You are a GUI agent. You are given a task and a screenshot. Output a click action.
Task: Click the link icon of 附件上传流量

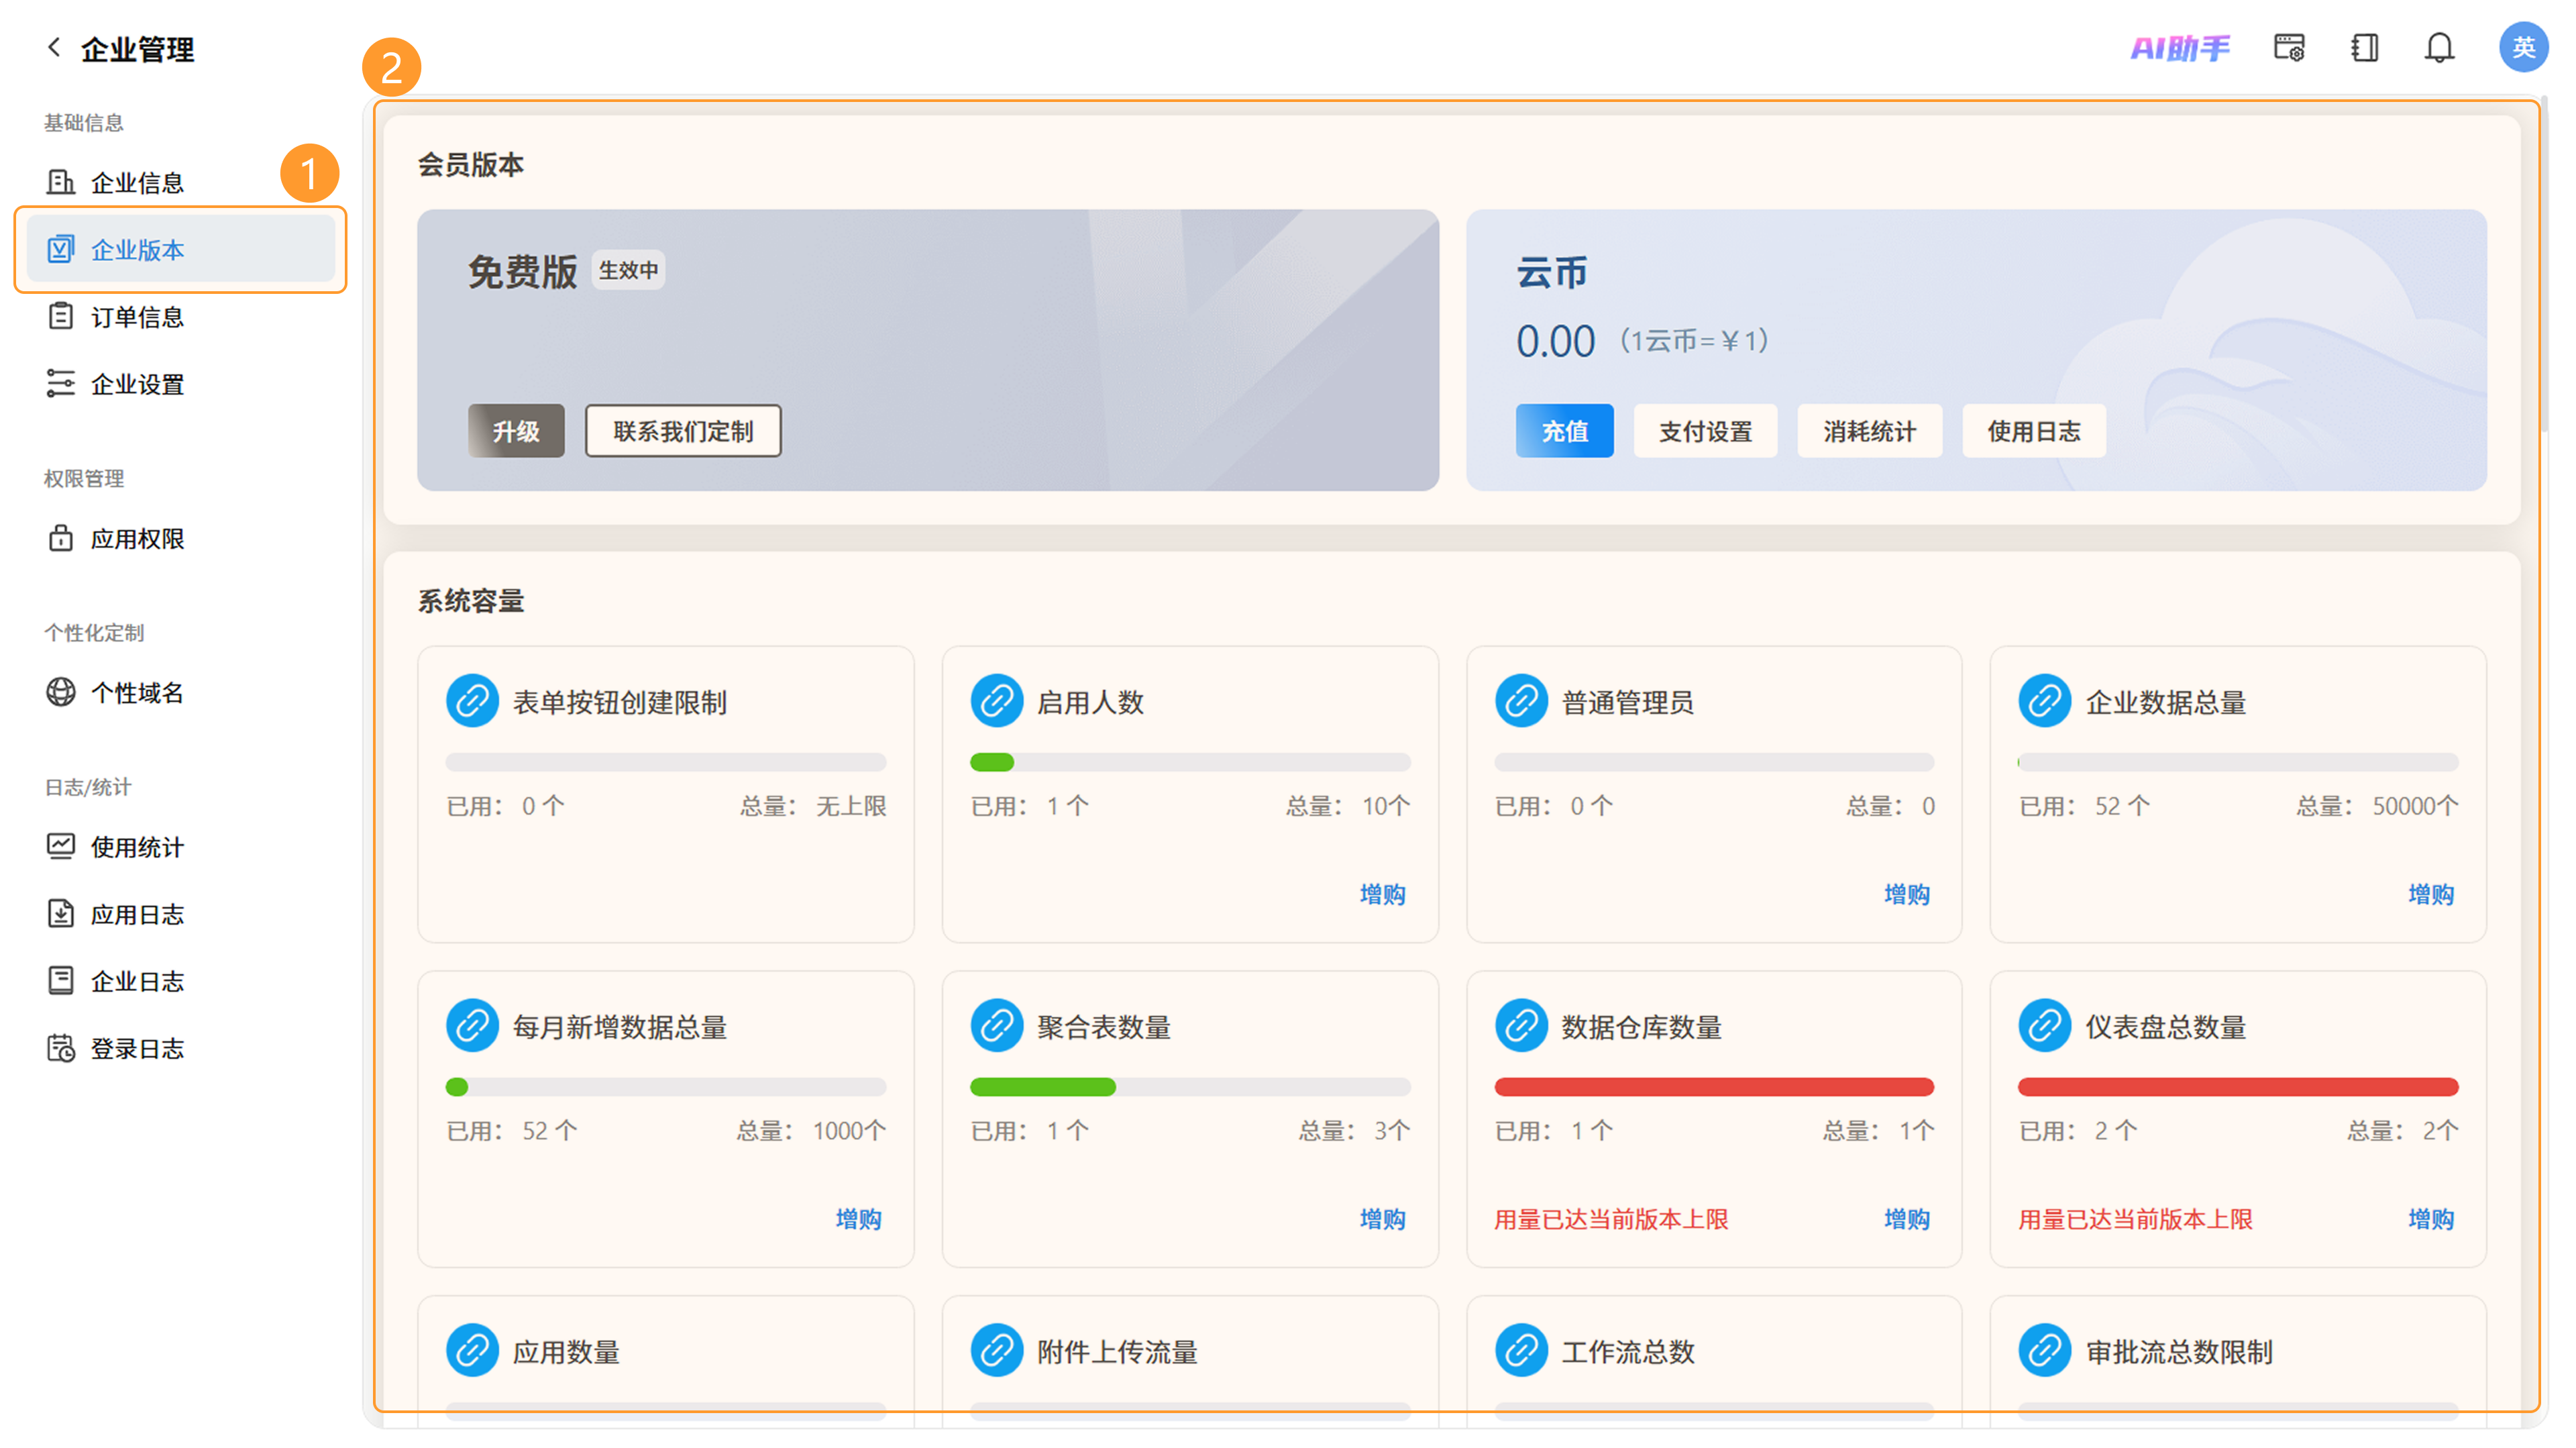996,1351
